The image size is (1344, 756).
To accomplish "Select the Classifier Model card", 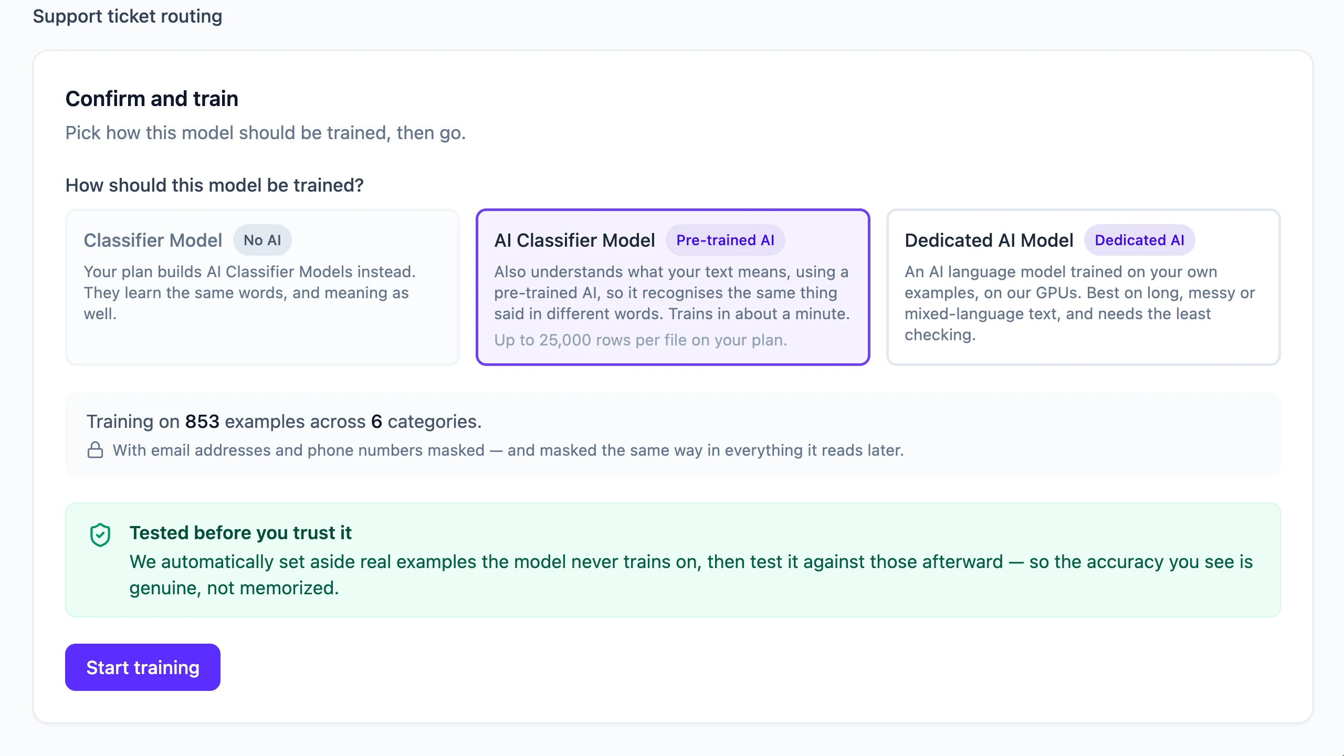I will [x=262, y=287].
